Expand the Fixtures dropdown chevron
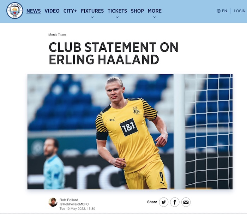Viewport: 247px width, 214px height. pos(92,17)
